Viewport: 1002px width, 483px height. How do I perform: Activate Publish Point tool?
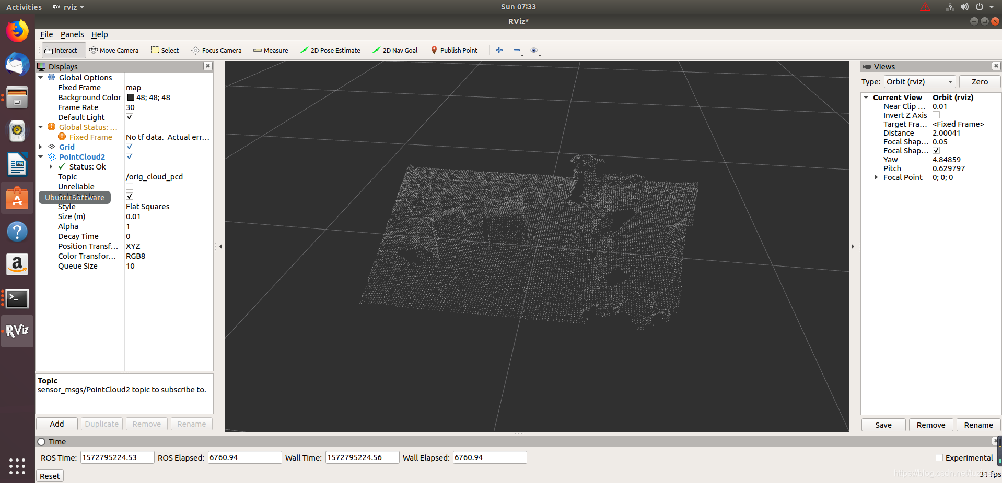[x=454, y=51]
